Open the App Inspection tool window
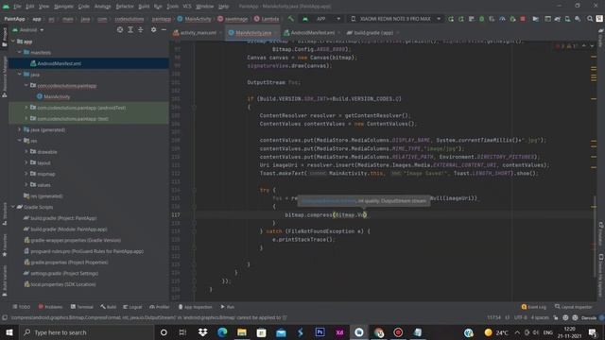 click(196, 307)
